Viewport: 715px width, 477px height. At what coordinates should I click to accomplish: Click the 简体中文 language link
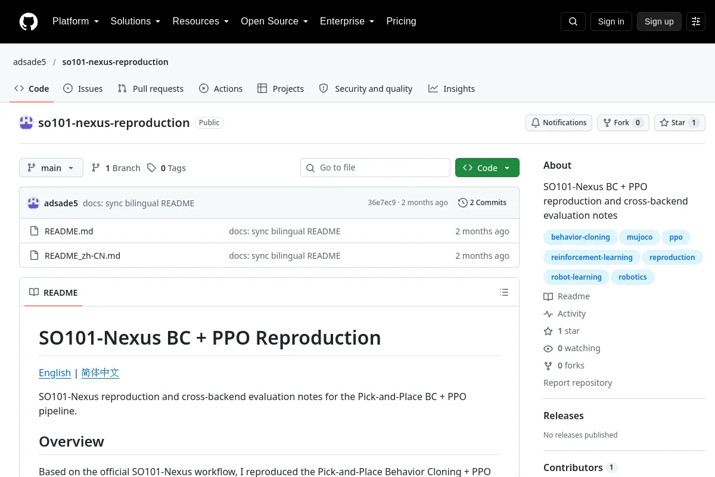[x=100, y=373]
